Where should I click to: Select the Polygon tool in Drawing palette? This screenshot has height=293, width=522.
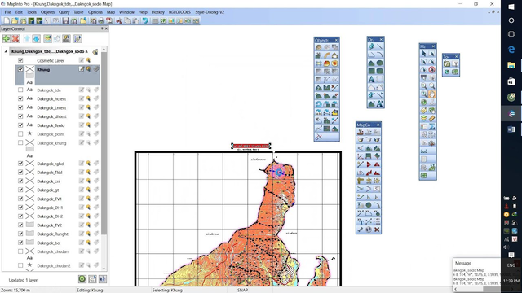pyautogui.click(x=372, y=63)
